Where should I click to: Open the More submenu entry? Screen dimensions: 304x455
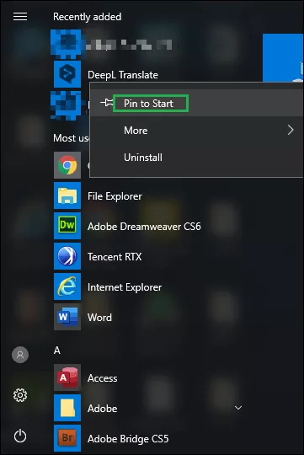tap(197, 131)
